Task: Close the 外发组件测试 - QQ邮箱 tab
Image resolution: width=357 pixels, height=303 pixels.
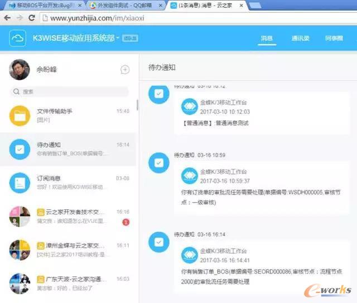Action: (161, 6)
